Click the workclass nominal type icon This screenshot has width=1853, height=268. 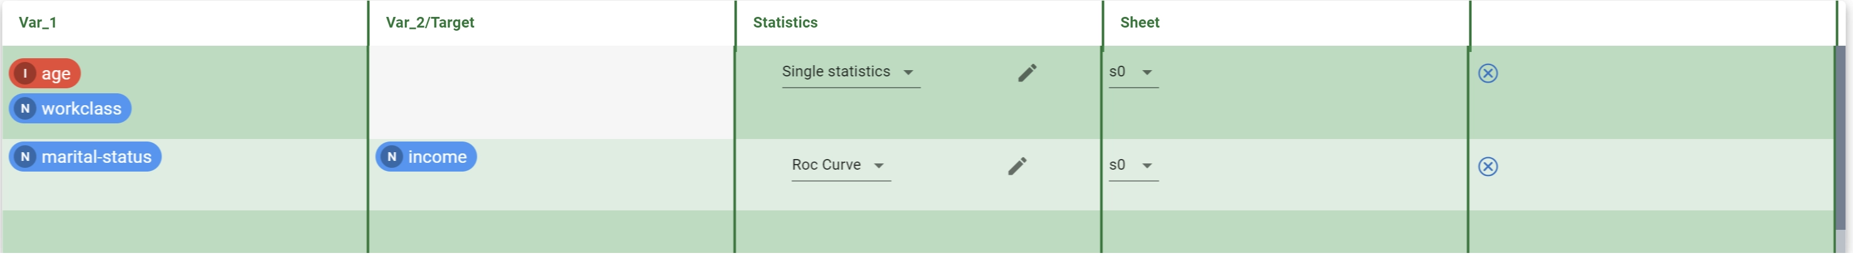(x=25, y=108)
